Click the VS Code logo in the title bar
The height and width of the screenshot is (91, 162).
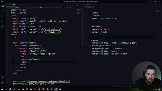tap(2, 2)
